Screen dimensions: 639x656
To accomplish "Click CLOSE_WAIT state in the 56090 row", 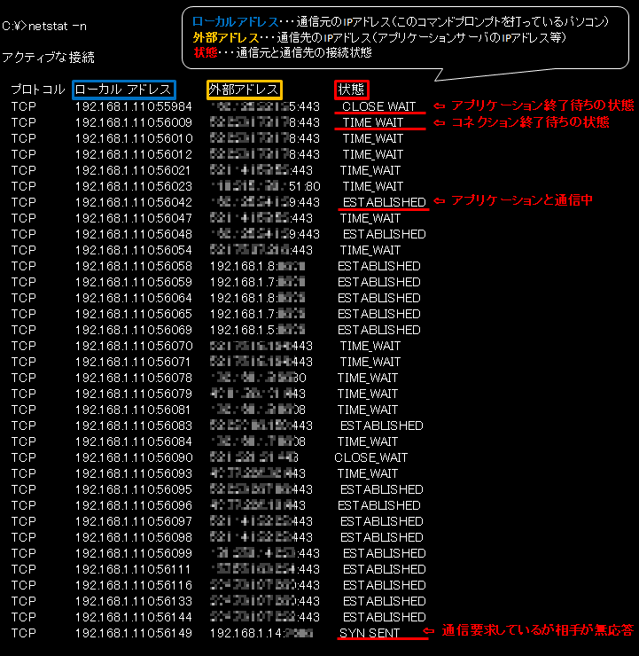I will click(371, 457).
